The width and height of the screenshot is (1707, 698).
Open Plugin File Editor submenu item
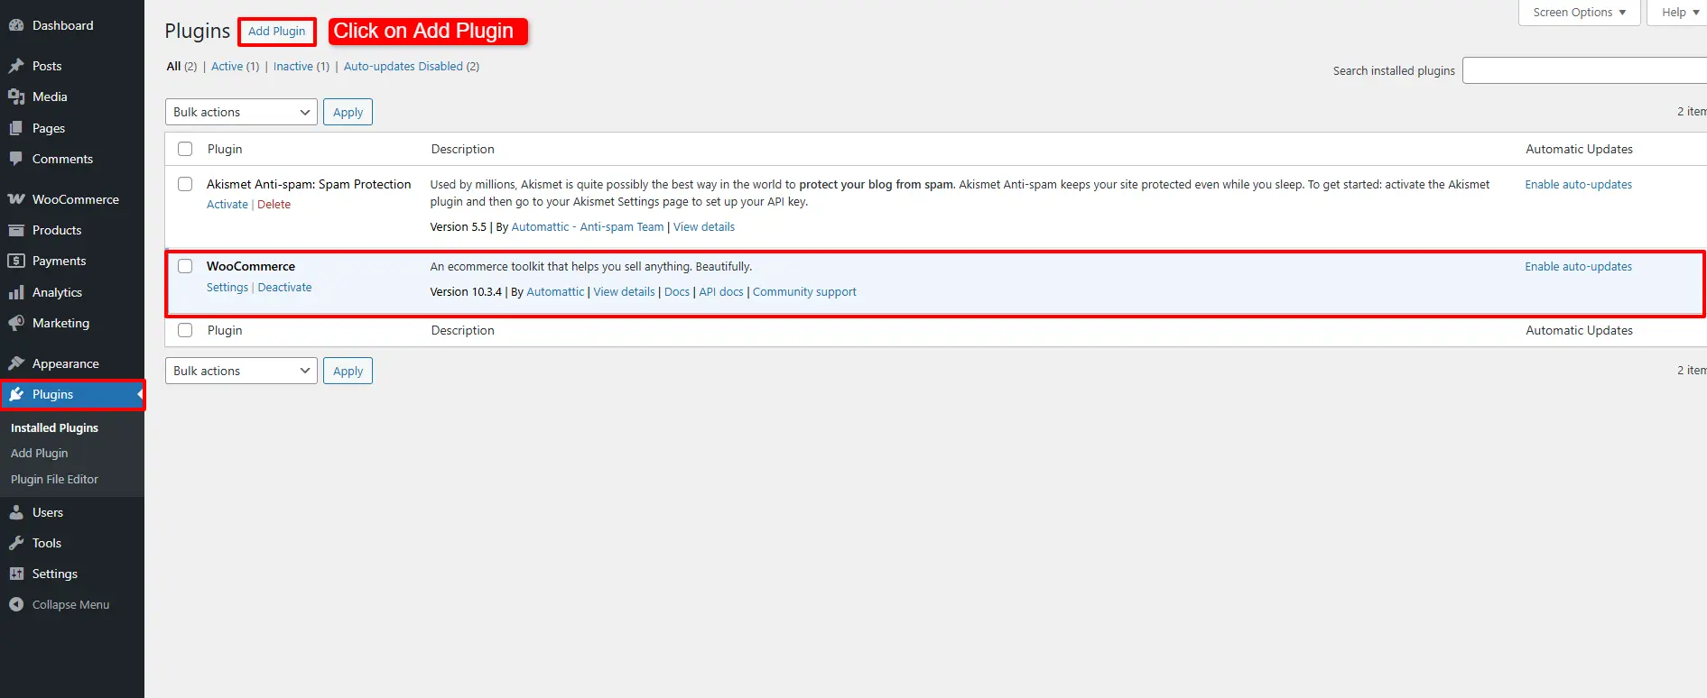pos(54,479)
